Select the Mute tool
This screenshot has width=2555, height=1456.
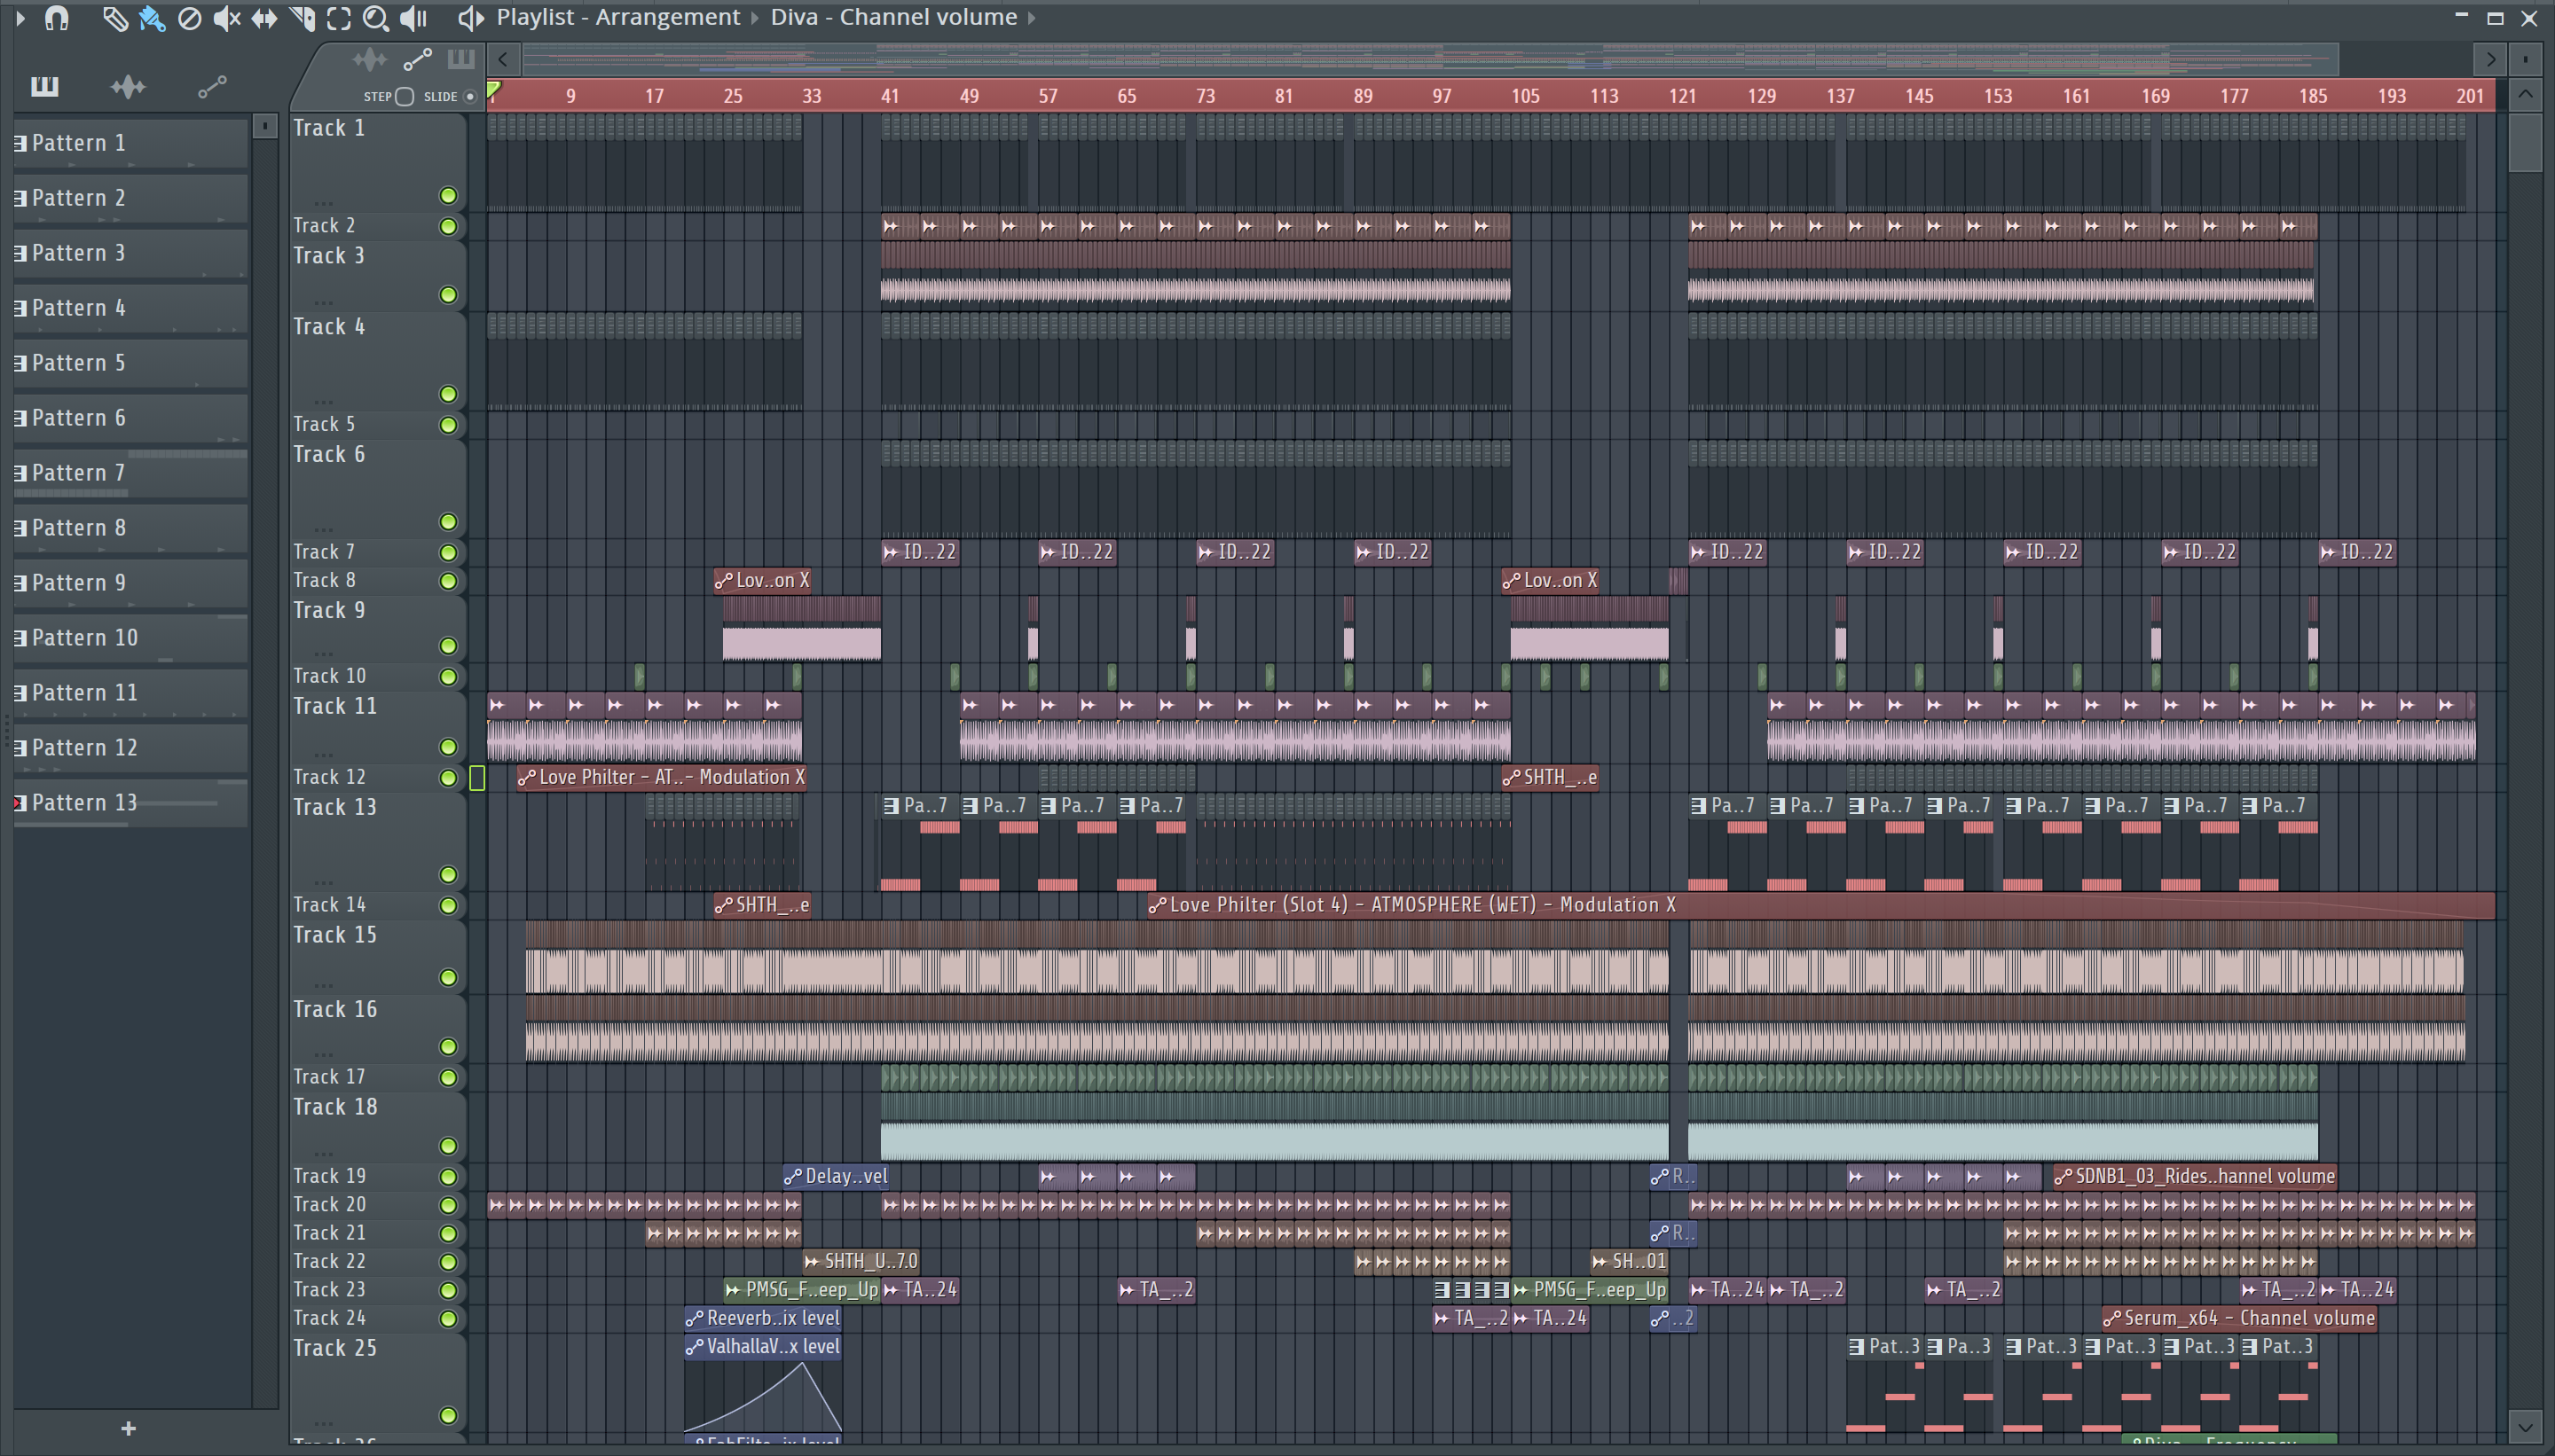(226, 18)
